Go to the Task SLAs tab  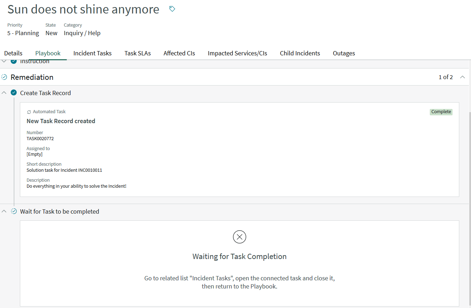pyautogui.click(x=137, y=53)
